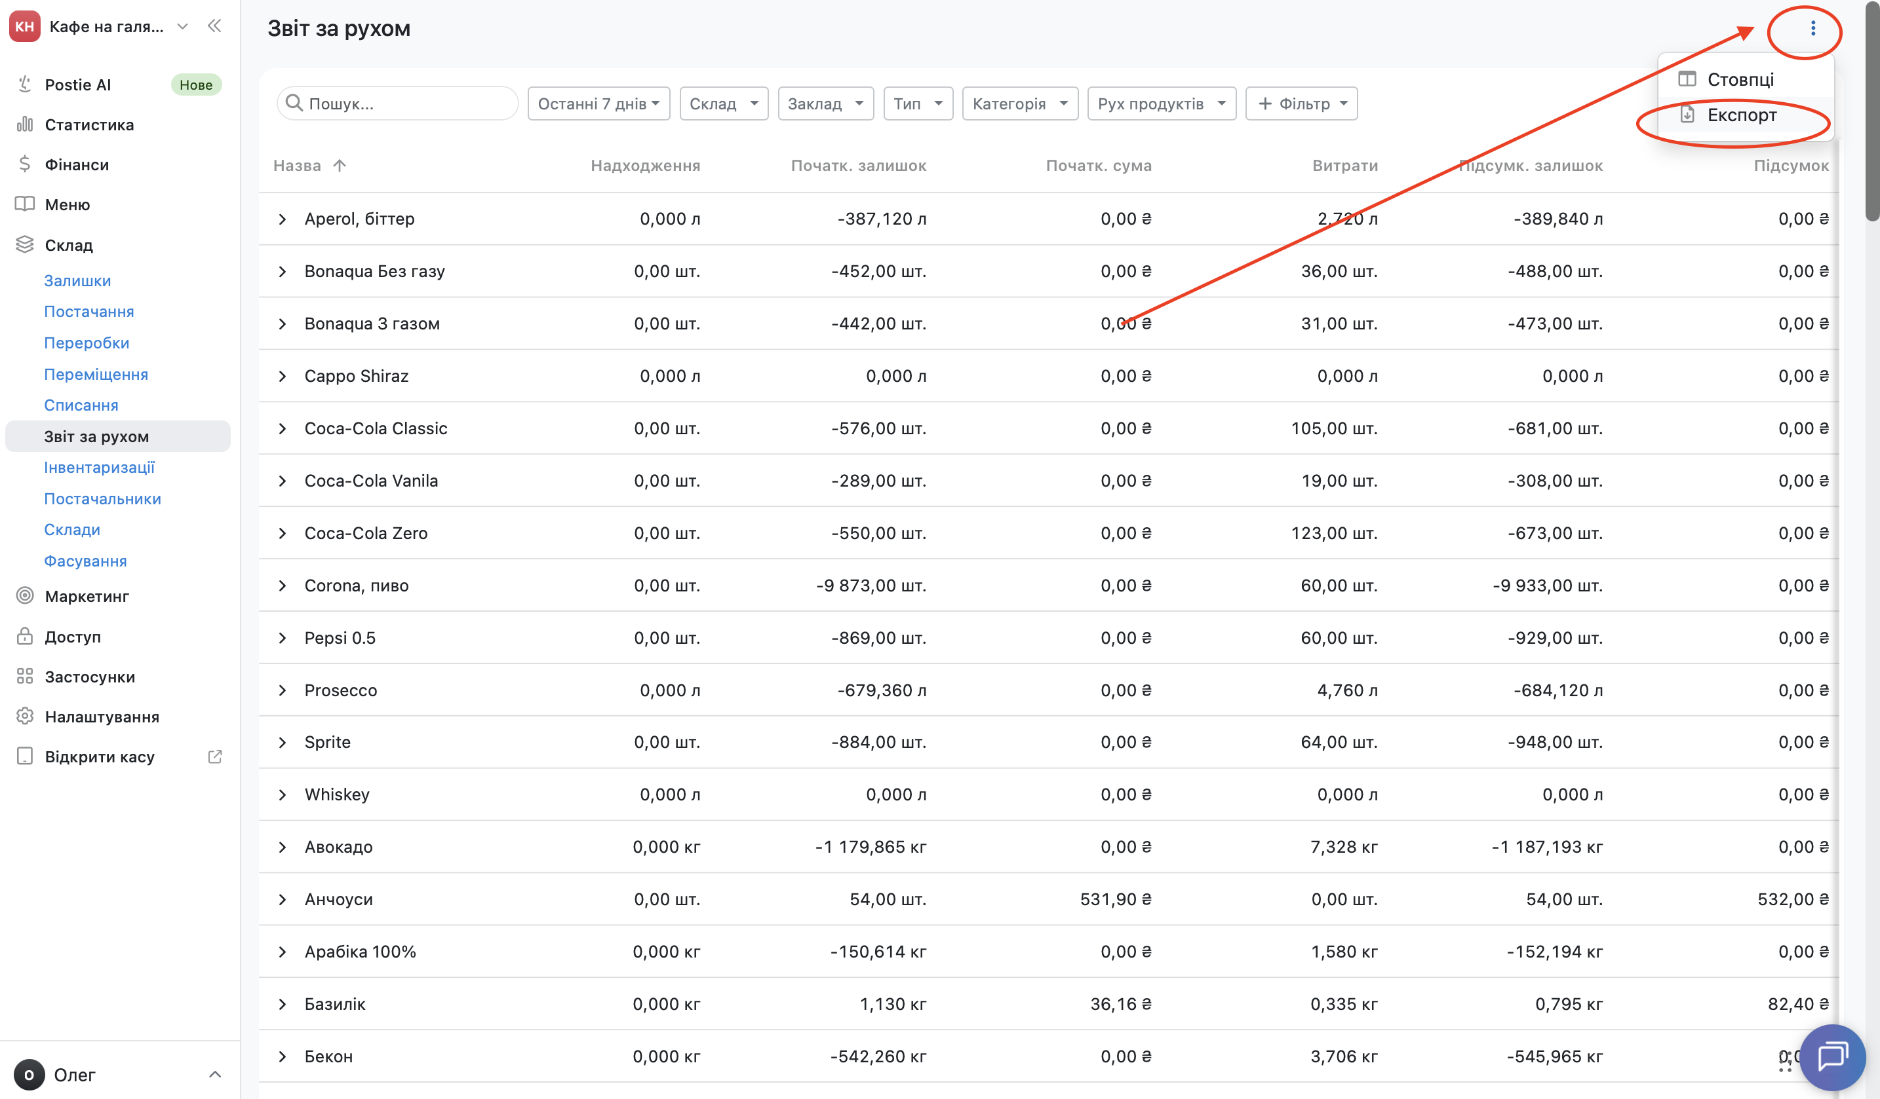Open Відкрити касу
Image resolution: width=1880 pixels, height=1099 pixels.
100,756
